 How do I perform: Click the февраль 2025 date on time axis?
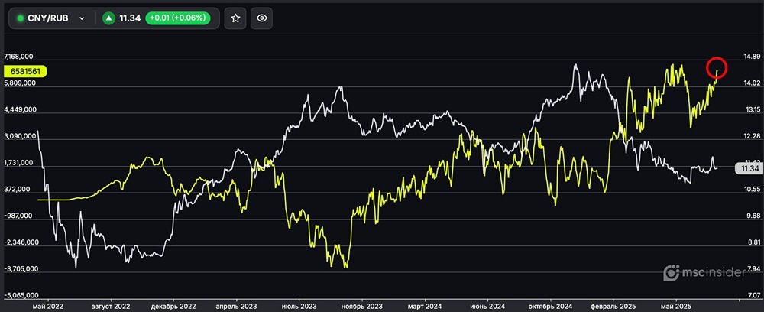click(613, 306)
